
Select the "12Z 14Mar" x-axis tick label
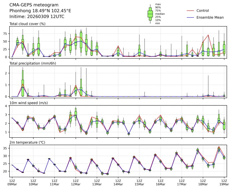tap(118, 182)
